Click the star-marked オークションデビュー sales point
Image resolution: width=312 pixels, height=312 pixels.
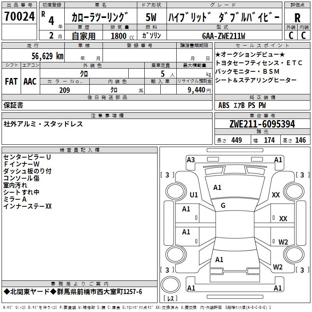point(250,54)
